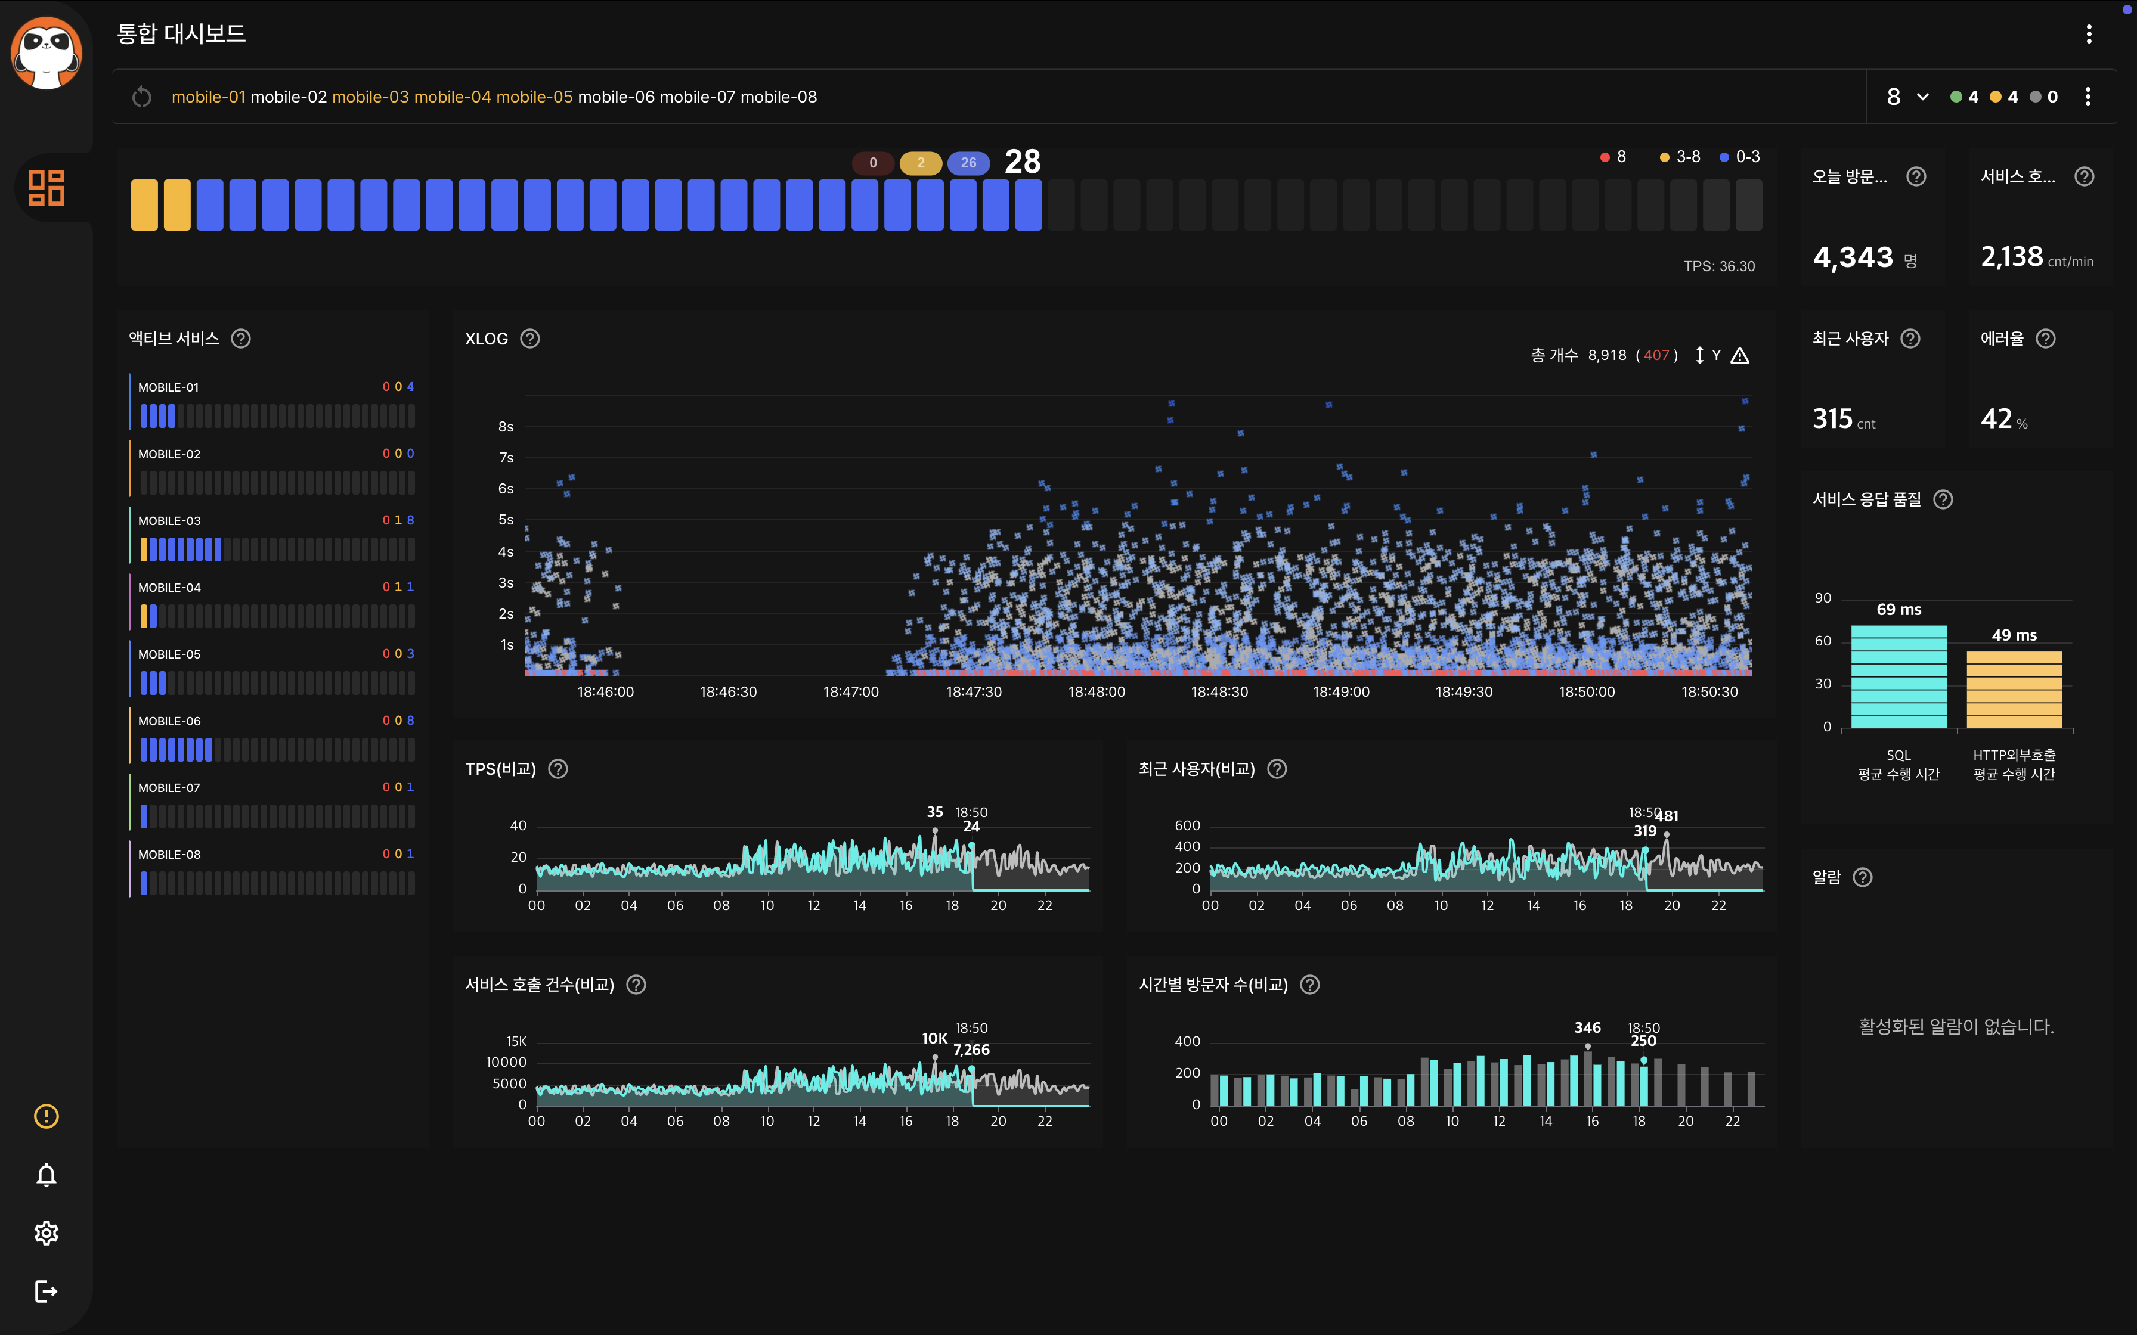The width and height of the screenshot is (2137, 1335).
Task: Select mobile-06 in the agent list
Action: (x=615, y=97)
